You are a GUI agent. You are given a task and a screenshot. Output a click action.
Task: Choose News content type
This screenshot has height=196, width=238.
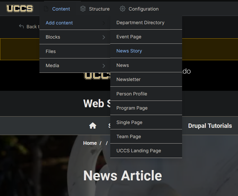tap(146, 65)
